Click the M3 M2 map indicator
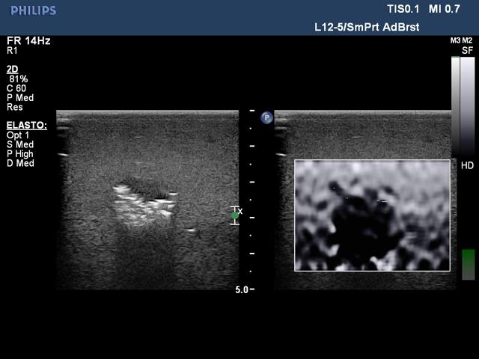This screenshot has height=359, width=479. click(461, 40)
